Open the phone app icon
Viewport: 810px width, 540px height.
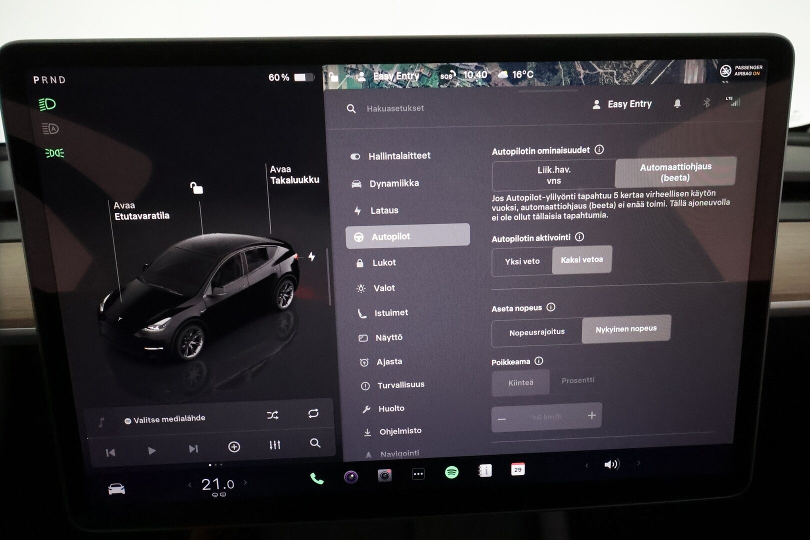tap(317, 478)
